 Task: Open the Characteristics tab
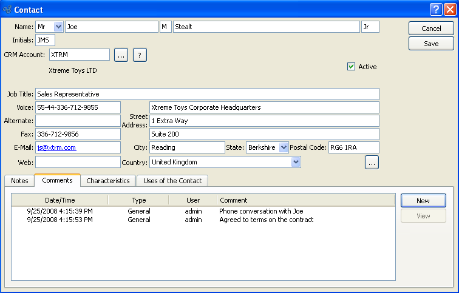click(108, 181)
